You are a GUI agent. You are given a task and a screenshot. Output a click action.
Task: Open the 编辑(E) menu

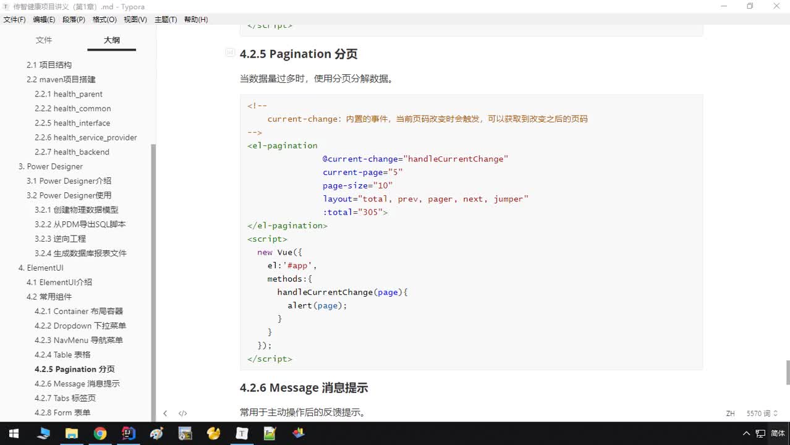(x=44, y=20)
